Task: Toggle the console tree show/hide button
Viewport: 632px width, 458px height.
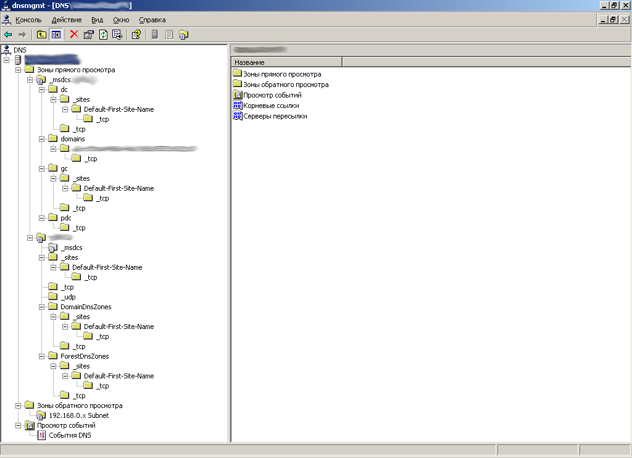Action: pos(56,35)
